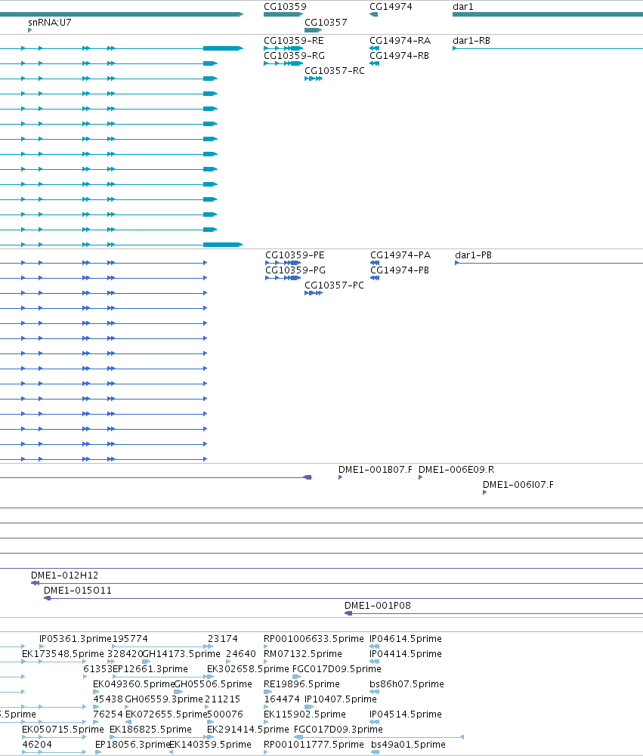
Task: Click EST GH14173.5prime
Action: click(182, 654)
